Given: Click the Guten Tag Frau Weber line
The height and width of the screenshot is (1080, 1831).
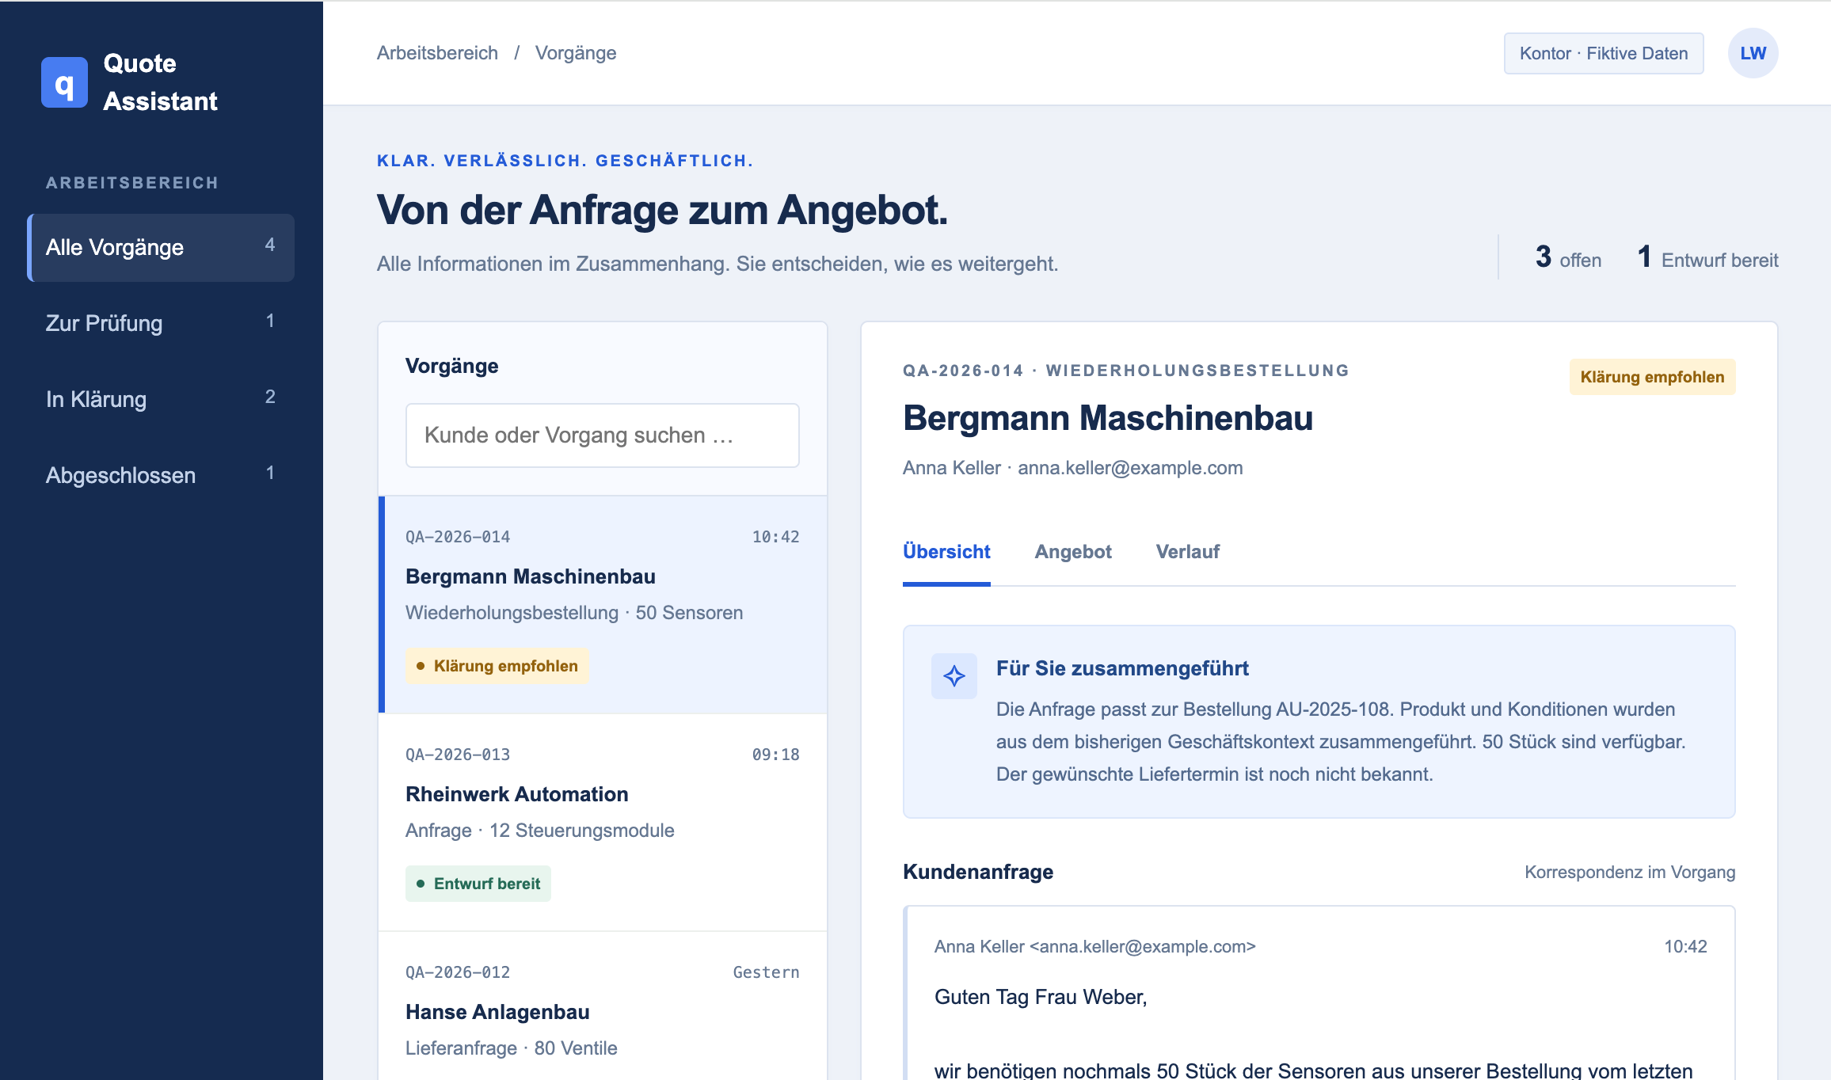Looking at the screenshot, I should click(1041, 997).
